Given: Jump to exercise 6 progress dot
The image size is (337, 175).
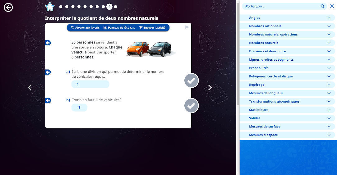Looking at the screenshot, I should [x=91, y=7].
